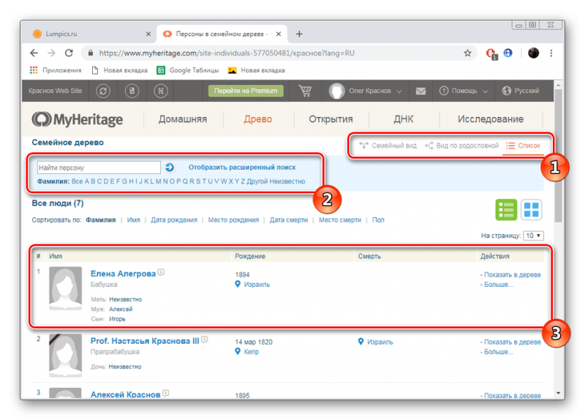Screen dimensions: 585x420
Task: Click the blue globe extension icon
Action: tap(507, 53)
